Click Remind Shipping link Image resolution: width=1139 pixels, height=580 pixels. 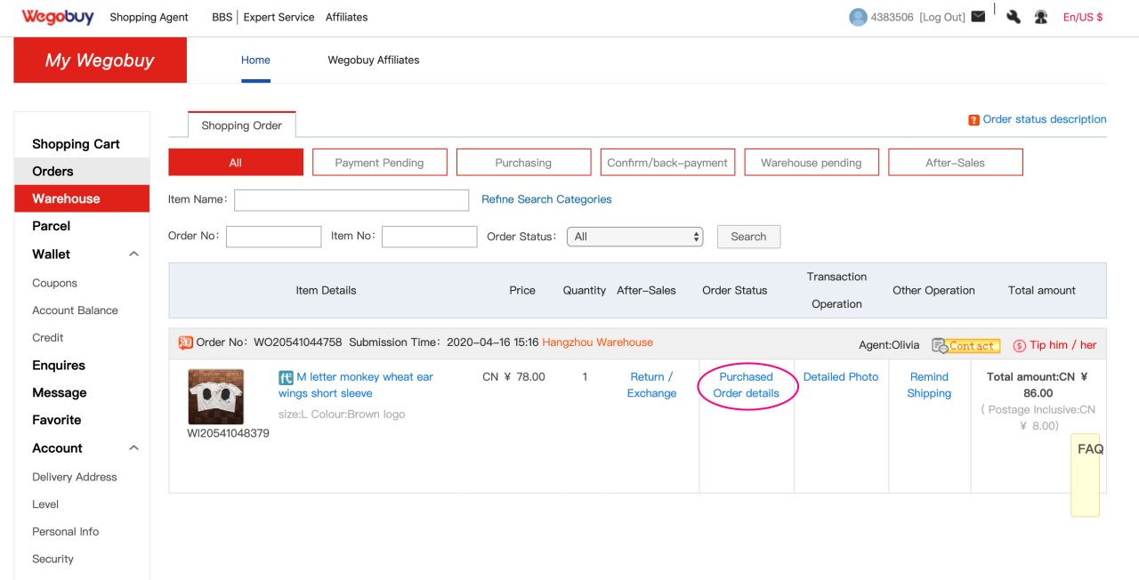pos(929,385)
